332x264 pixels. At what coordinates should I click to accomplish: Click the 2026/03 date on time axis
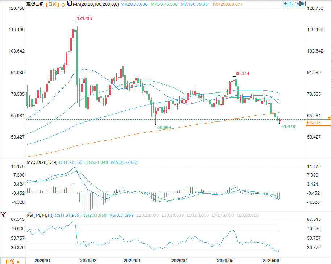pyautogui.click(x=132, y=261)
